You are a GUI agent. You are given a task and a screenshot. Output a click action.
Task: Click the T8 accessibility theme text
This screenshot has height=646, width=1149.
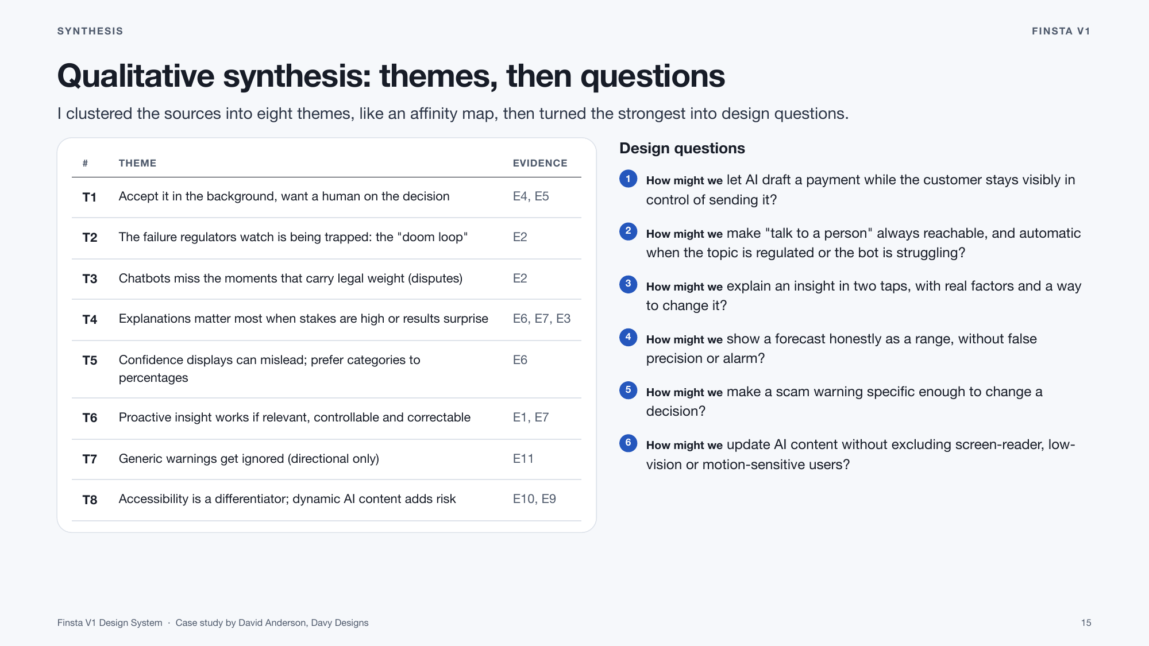click(287, 499)
